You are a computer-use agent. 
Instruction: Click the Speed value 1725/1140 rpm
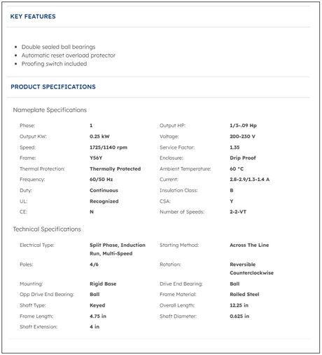pyautogui.click(x=108, y=147)
